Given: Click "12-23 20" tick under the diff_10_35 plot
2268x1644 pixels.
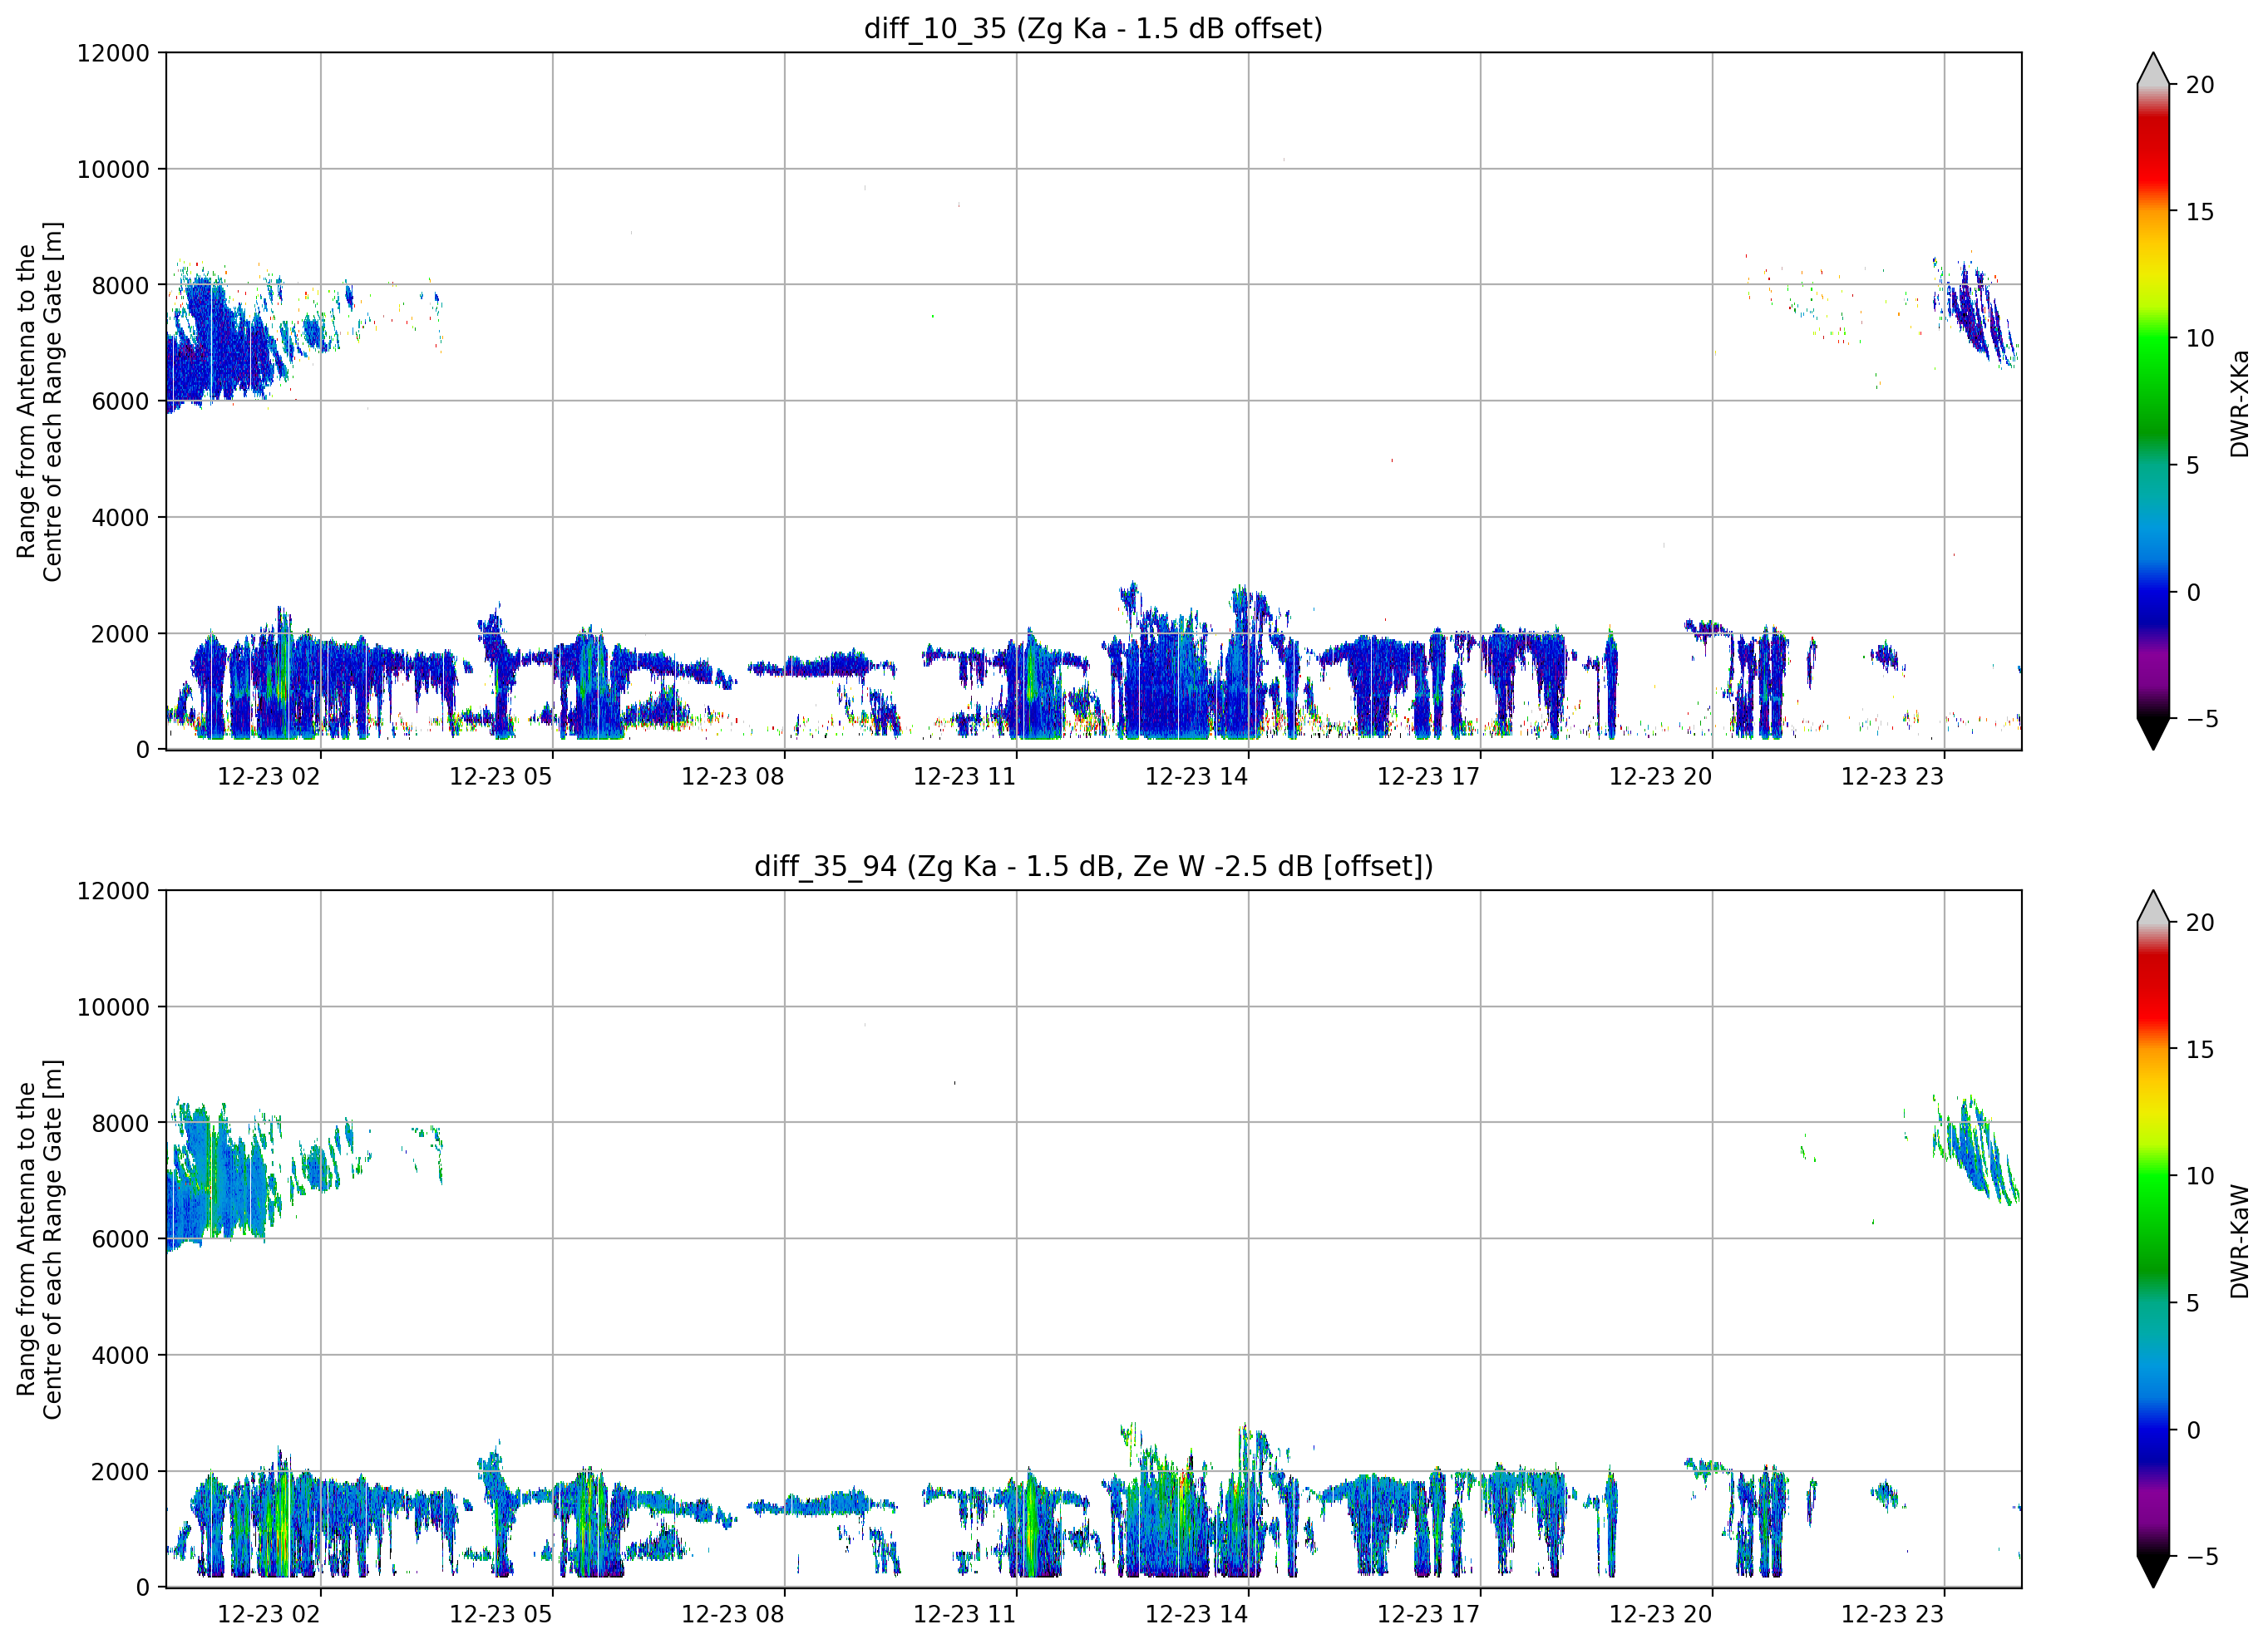Looking at the screenshot, I should coord(1661,777).
